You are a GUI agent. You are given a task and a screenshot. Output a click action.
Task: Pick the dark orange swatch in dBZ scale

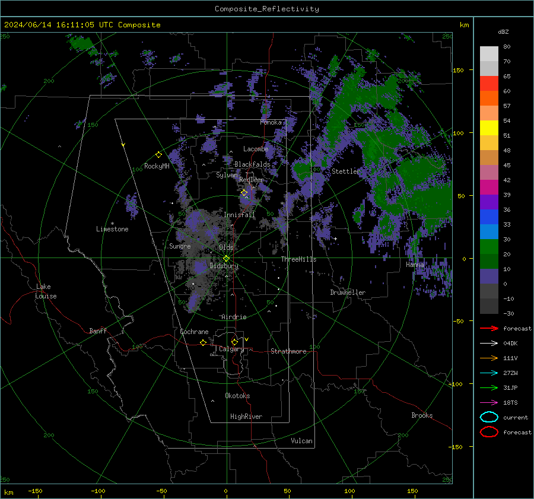(489, 98)
